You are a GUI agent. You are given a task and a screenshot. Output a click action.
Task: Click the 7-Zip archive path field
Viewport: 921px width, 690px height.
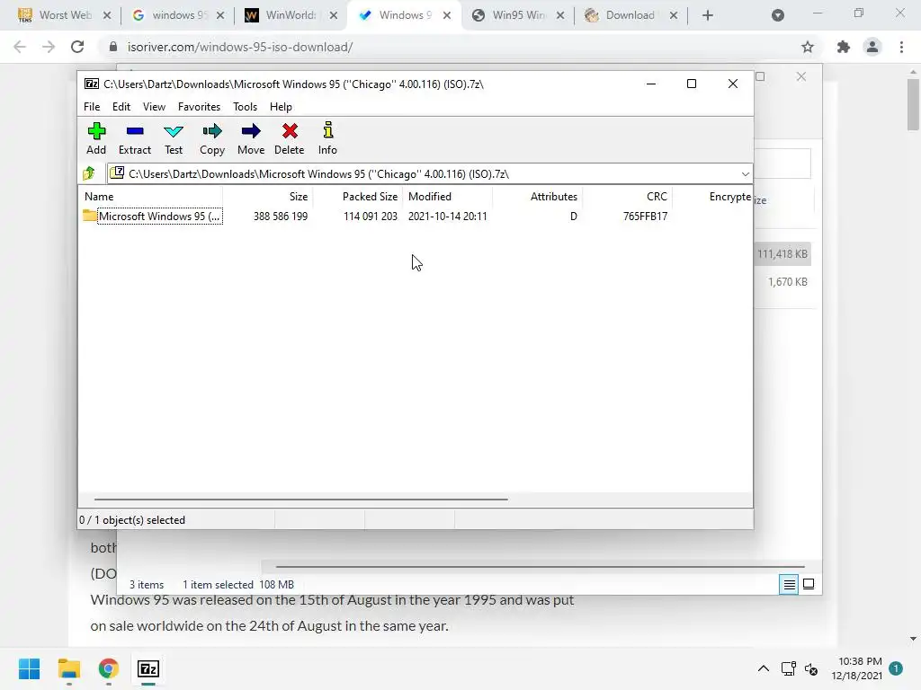pyautogui.click(x=429, y=173)
